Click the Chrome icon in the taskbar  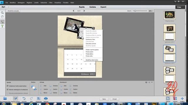[x=47, y=104]
